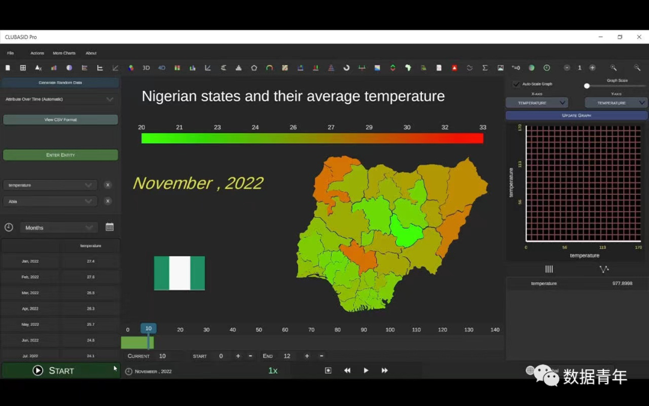Click the Current value field showing 10

(162, 356)
